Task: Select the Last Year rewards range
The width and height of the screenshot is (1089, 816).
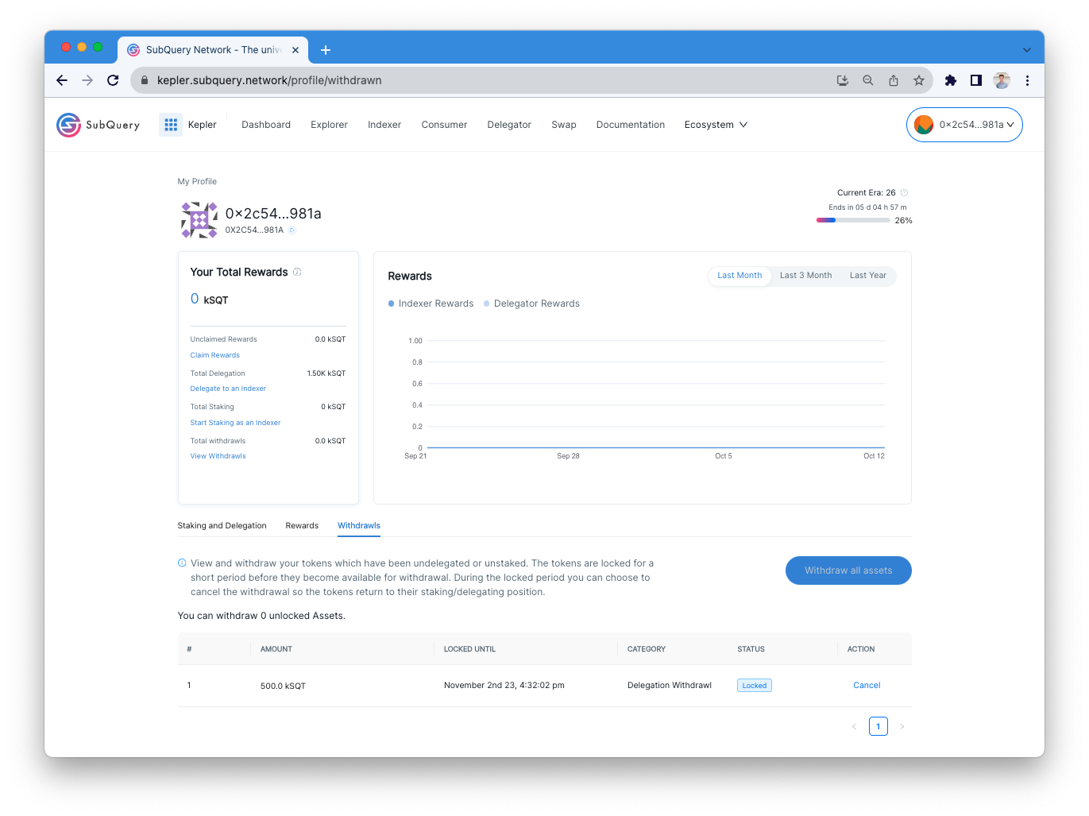Action: (867, 276)
